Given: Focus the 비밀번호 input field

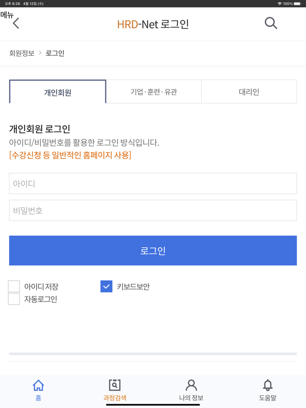Looking at the screenshot, I should click(153, 210).
